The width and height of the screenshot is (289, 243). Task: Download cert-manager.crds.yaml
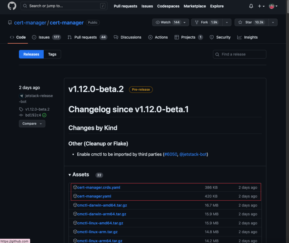98,188
